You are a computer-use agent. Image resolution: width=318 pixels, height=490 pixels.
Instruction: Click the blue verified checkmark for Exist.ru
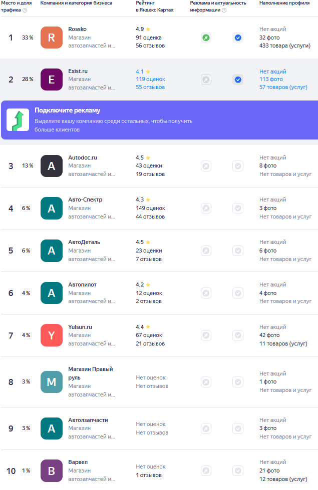(238, 79)
